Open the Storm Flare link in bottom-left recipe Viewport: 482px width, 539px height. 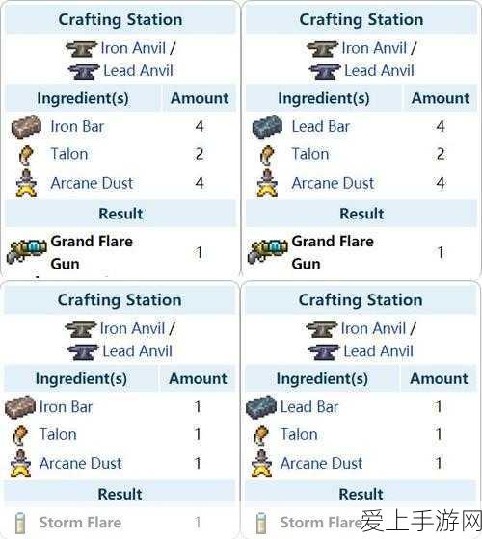[x=80, y=523]
